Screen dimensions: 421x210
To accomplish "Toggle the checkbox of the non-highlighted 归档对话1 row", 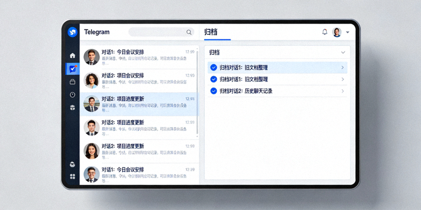I will pos(213,79).
